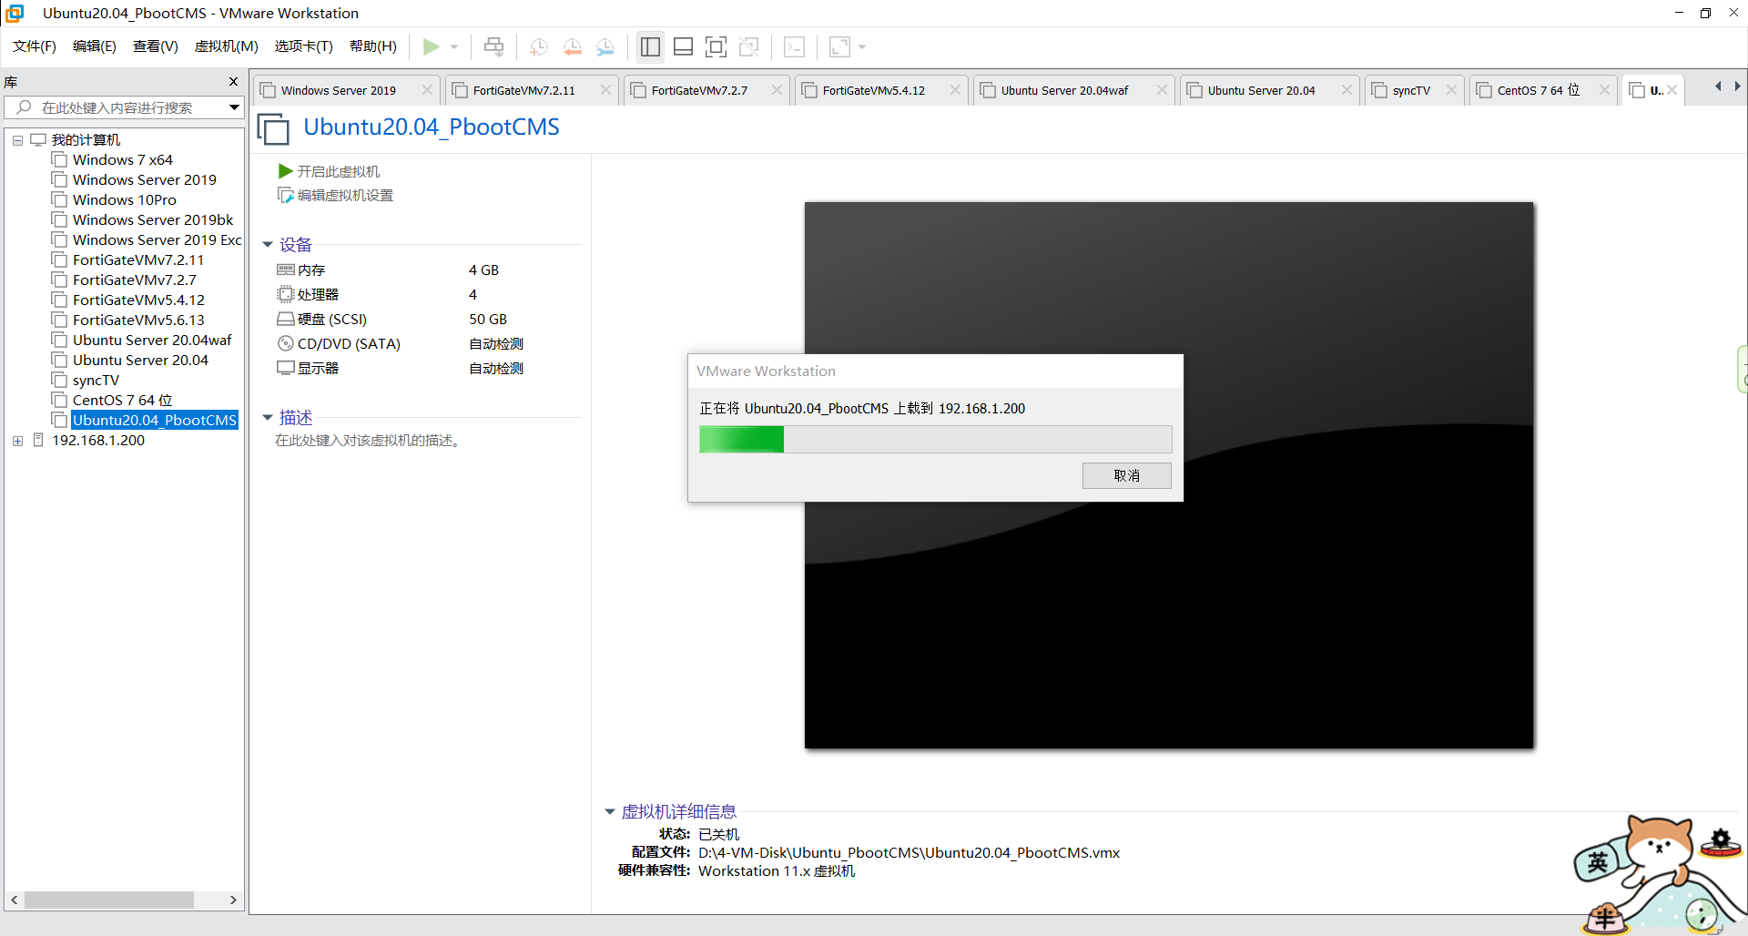The height and width of the screenshot is (936, 1748).
Task: Click the library scrollbar left arrow
Action: point(14,900)
